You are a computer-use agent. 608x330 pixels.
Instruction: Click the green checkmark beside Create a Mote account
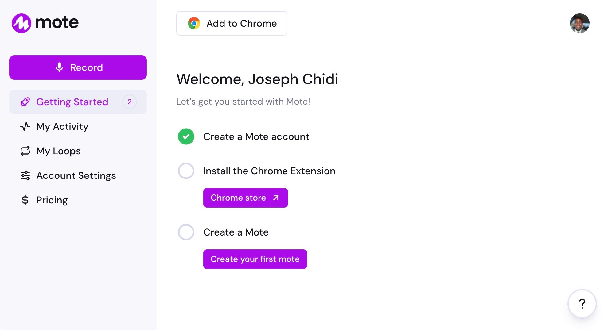(186, 136)
